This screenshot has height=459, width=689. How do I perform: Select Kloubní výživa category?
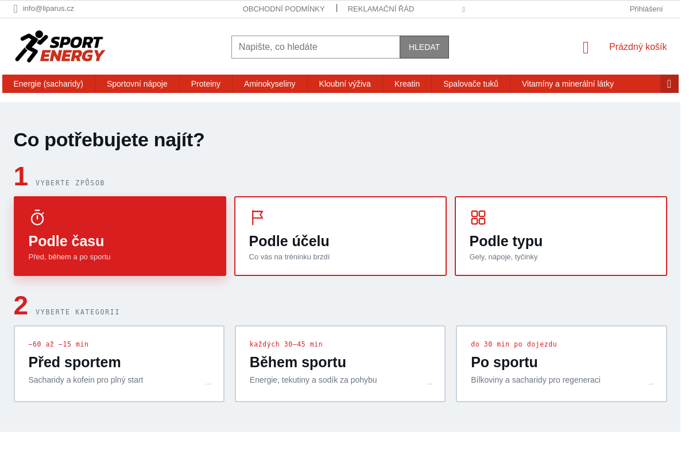click(345, 84)
